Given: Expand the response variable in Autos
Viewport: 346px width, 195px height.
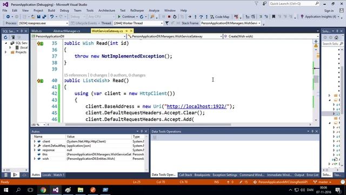Looking at the screenshot, I should [x=35, y=150].
